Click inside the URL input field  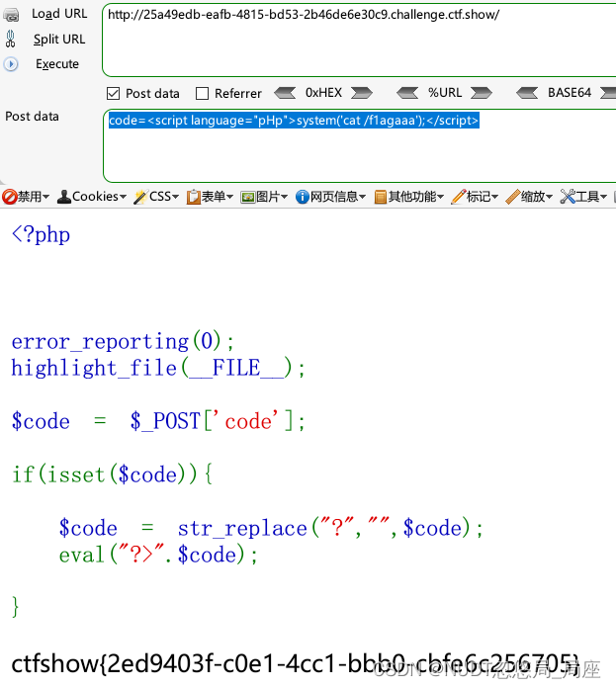click(359, 40)
